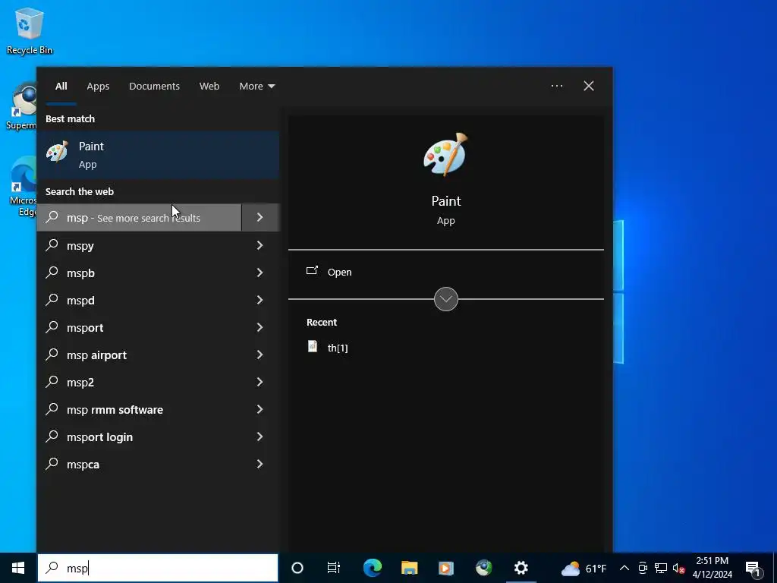
Task: Expand arrow beside 'mspca' suggestion
Action: click(260, 464)
